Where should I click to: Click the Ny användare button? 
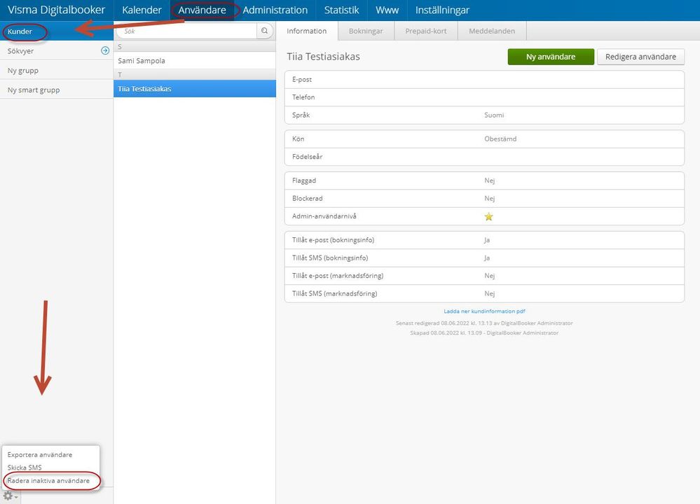click(551, 57)
